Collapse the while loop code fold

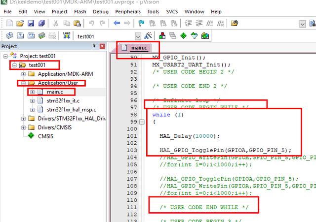[x=142, y=122]
